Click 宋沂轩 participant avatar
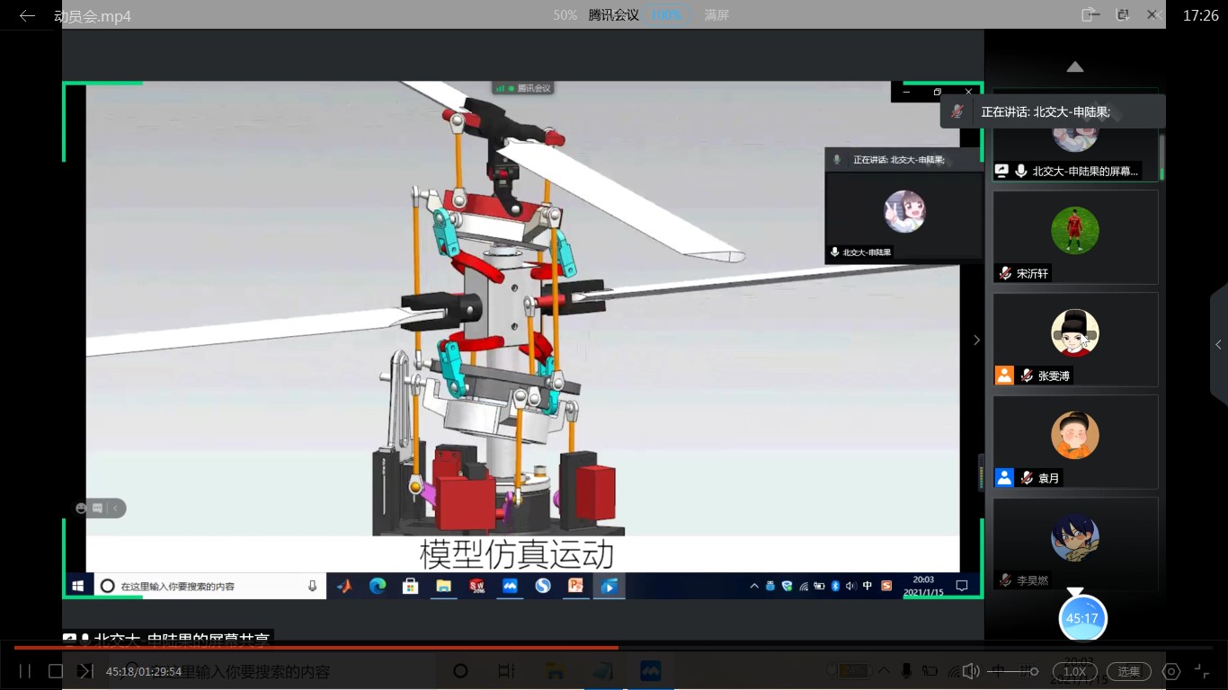The height and width of the screenshot is (690, 1228). (1074, 231)
